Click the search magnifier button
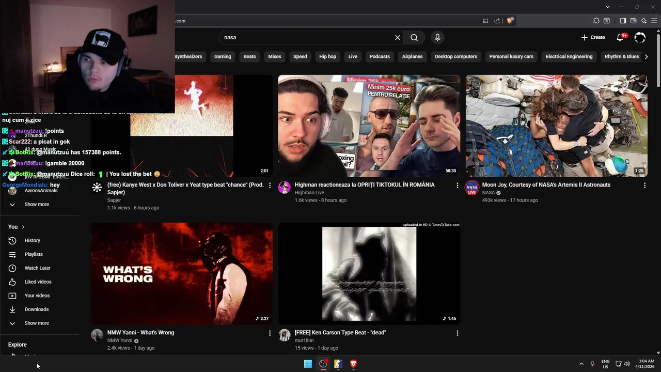 click(414, 37)
